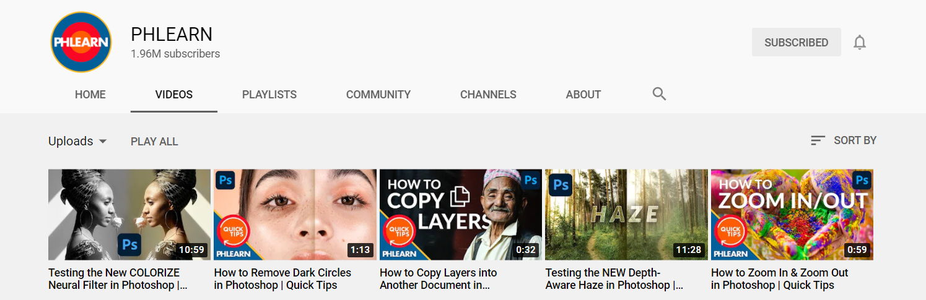This screenshot has width=926, height=300.
Task: Open the ZOOM IN/OUT video thumbnail
Action: [x=792, y=215]
